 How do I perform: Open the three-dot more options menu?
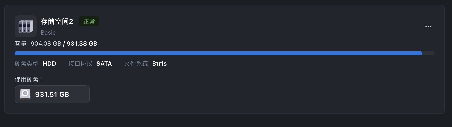[x=428, y=26]
